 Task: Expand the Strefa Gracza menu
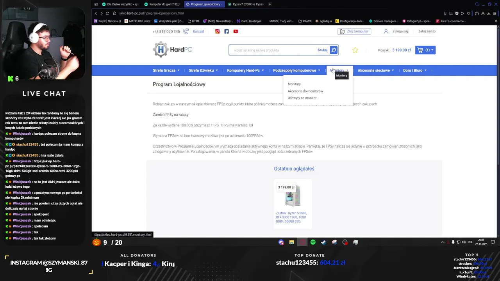pyautogui.click(x=166, y=71)
